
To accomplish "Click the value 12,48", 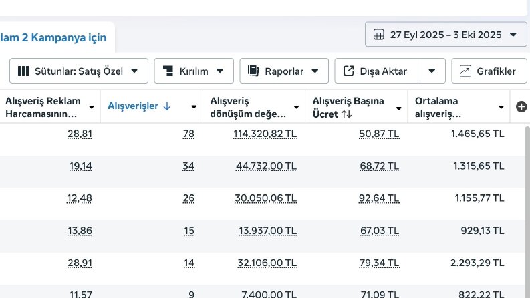I will pyautogui.click(x=80, y=198).
